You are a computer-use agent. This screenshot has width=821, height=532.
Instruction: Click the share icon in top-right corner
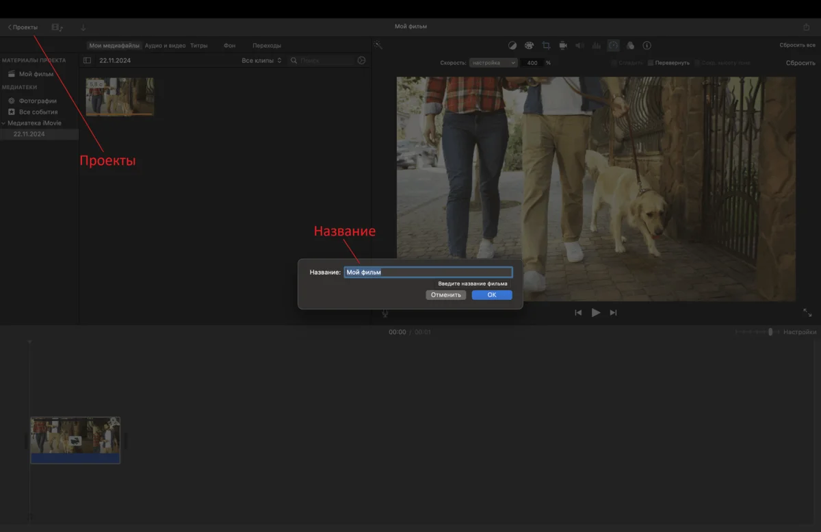click(806, 27)
